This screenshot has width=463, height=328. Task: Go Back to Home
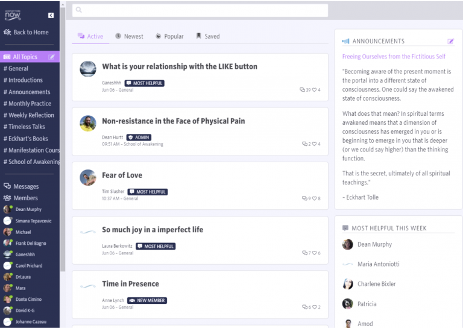tap(26, 33)
